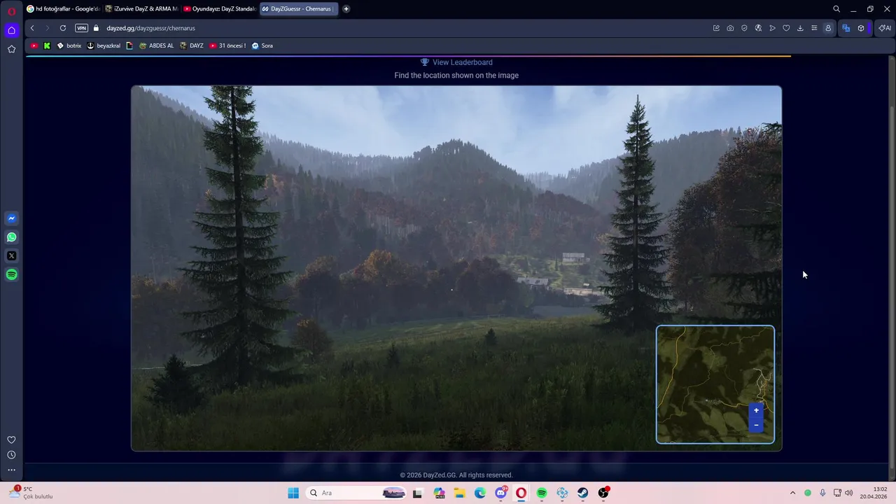This screenshot has width=896, height=504.
Task: Open the beyazkral bookmark
Action: click(x=104, y=45)
